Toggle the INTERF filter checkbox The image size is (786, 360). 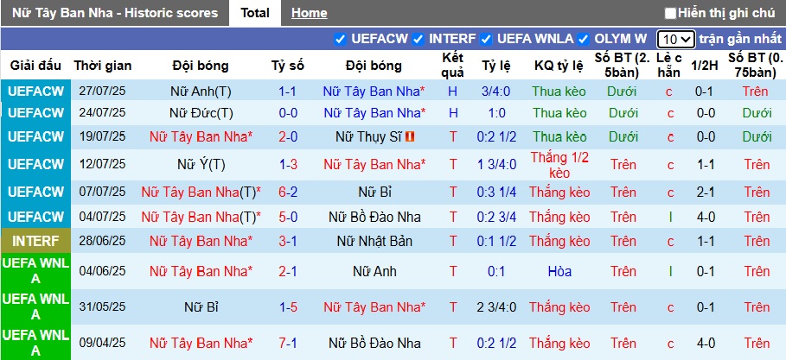pos(418,39)
